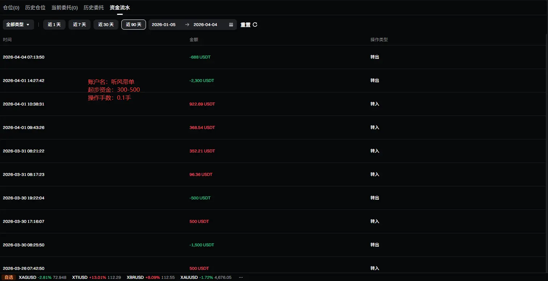Screen dimensions: 548x281
Task: Select timestamp 2026-03-30 19:22:04
Action: click(24, 198)
